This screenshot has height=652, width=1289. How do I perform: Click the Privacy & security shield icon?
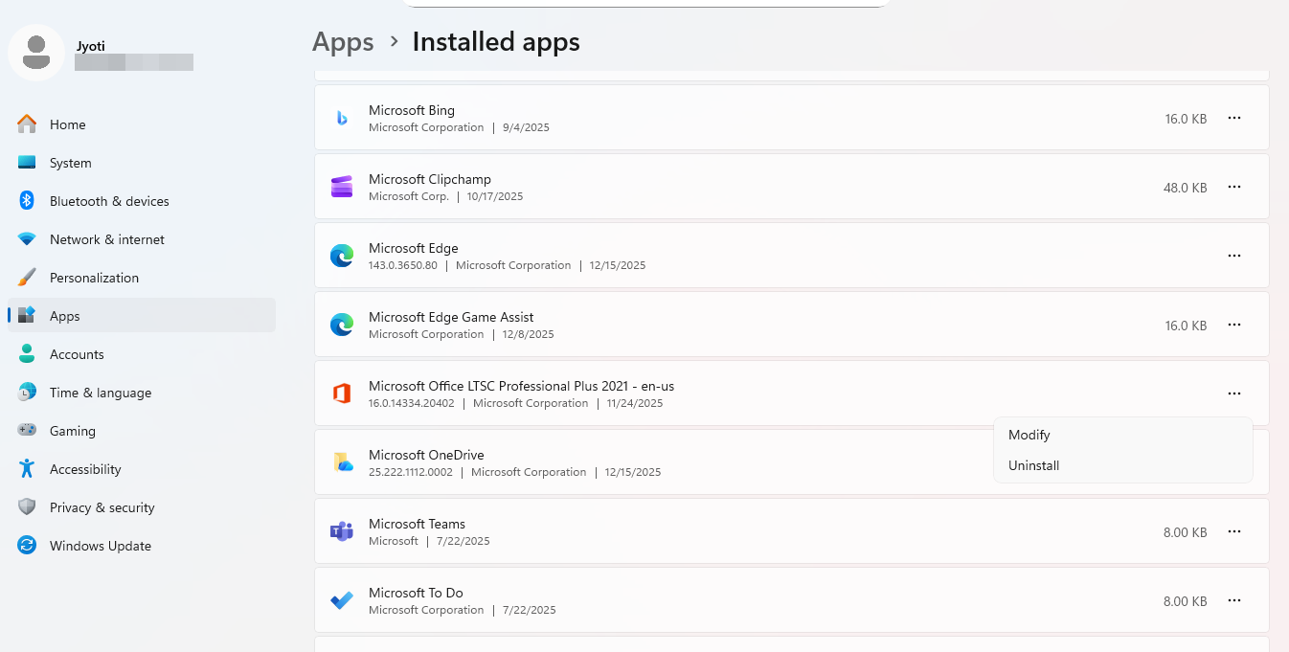click(27, 507)
